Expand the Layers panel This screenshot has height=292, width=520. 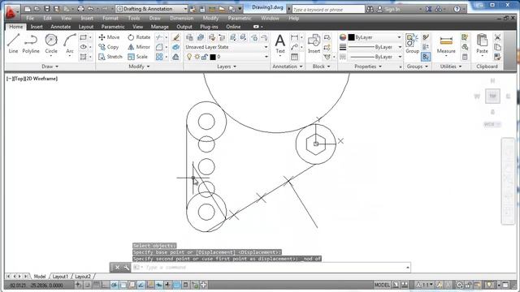pyautogui.click(x=227, y=67)
